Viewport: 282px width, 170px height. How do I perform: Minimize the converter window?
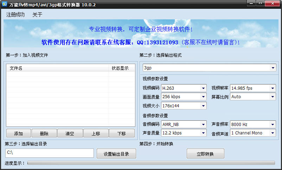click(x=251, y=4)
